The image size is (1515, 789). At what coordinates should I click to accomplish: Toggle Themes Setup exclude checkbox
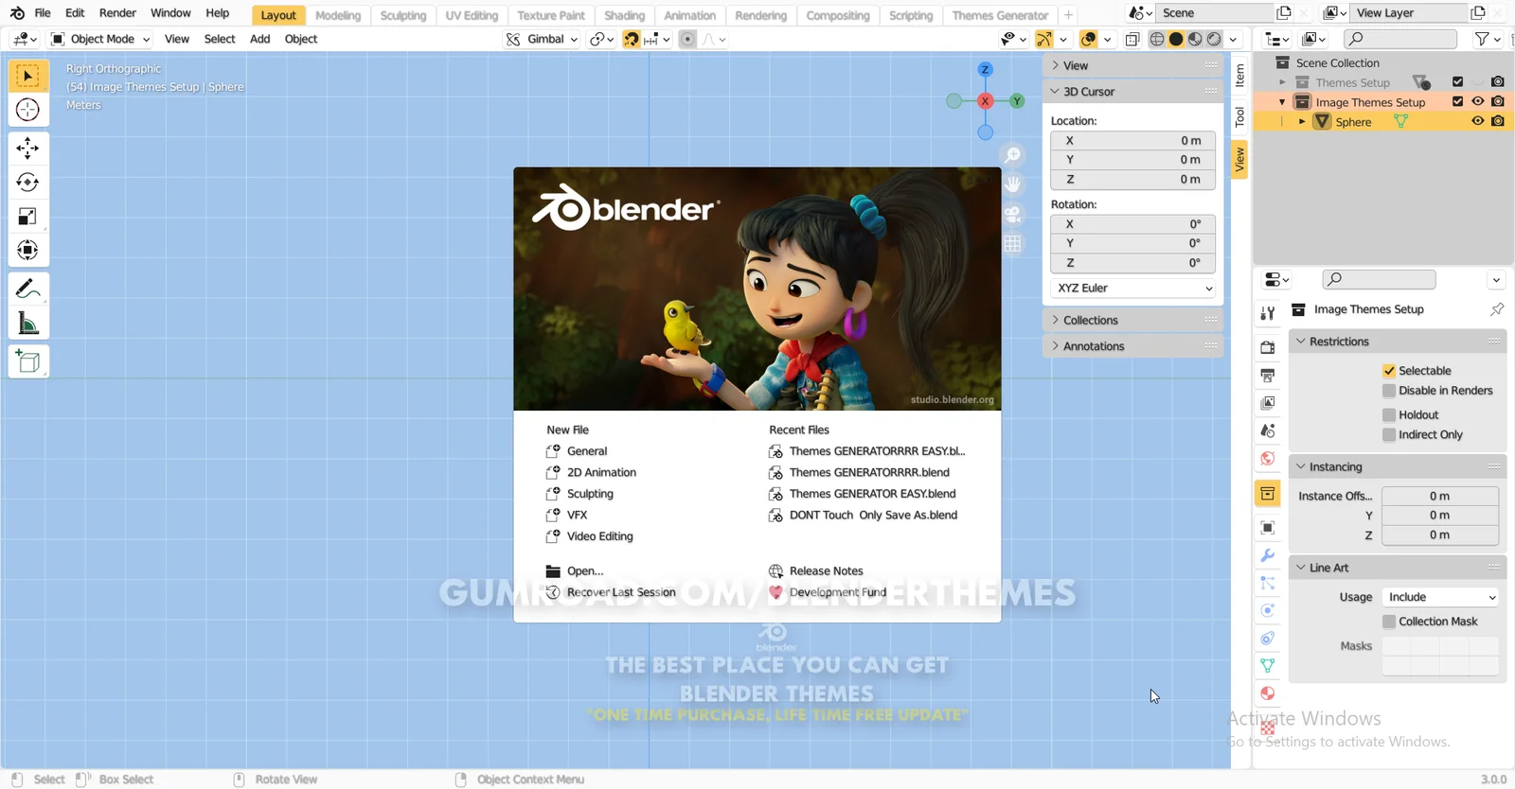pyautogui.click(x=1458, y=81)
